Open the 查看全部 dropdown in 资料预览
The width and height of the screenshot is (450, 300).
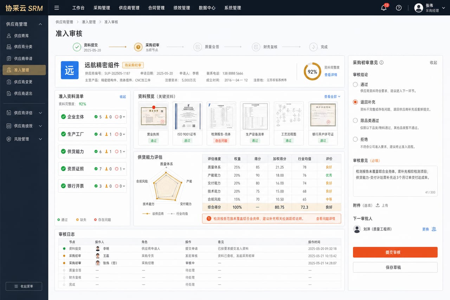[x=332, y=96]
